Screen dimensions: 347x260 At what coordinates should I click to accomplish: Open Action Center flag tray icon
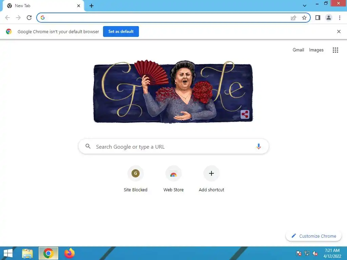299,253
